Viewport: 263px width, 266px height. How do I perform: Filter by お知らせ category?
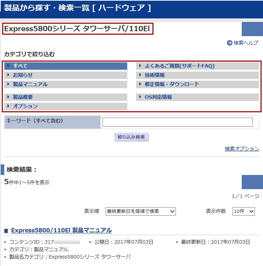[66, 75]
